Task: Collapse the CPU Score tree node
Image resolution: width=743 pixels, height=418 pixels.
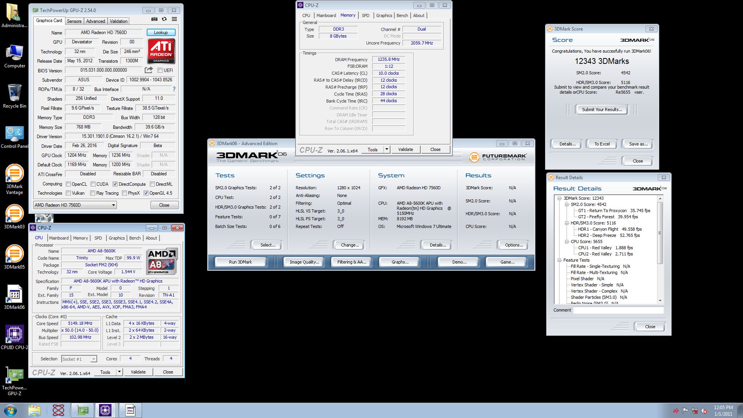Action: (x=567, y=242)
